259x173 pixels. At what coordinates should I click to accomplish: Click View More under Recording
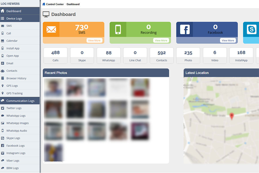(161, 41)
